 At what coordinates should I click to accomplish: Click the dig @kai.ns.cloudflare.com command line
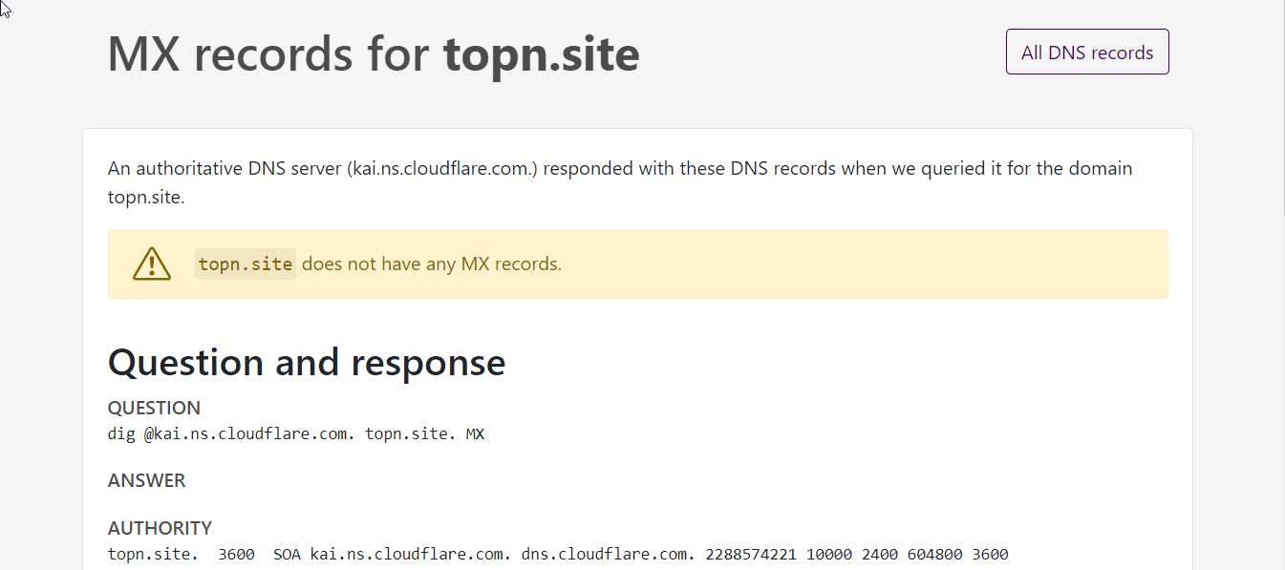click(296, 434)
